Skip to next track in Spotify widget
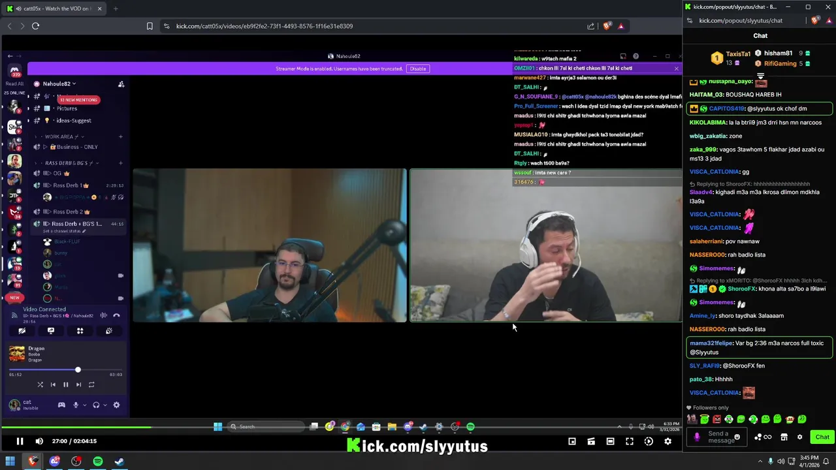This screenshot has width=836, height=470. 78,384
